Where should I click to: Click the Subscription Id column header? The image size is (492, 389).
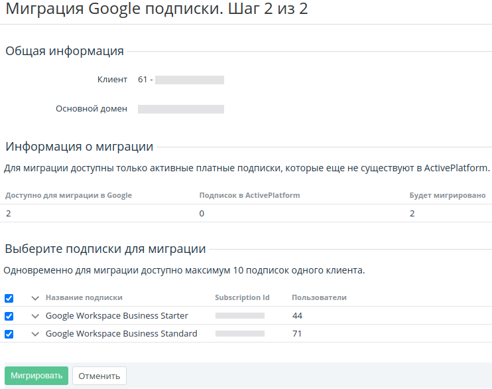[x=242, y=297]
